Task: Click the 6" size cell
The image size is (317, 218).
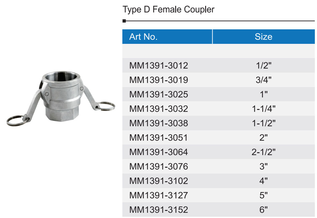Action: (263, 210)
